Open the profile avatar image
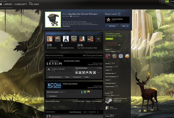Image resolution: width=174 pixels, height=118 pixels. point(53,19)
